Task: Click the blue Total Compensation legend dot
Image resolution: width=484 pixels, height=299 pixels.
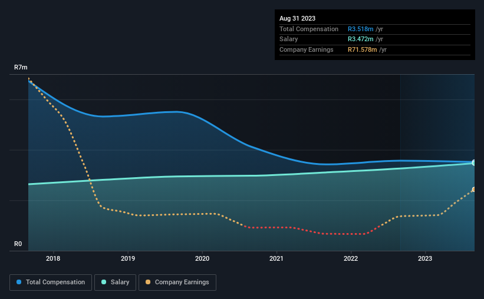Action: (x=19, y=282)
